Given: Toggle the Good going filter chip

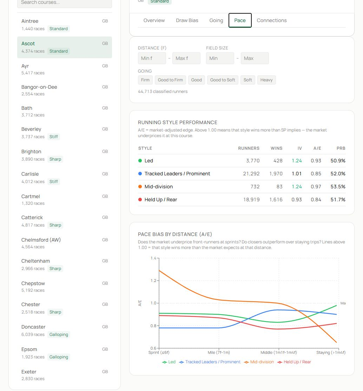Looking at the screenshot, I should click(x=197, y=80).
